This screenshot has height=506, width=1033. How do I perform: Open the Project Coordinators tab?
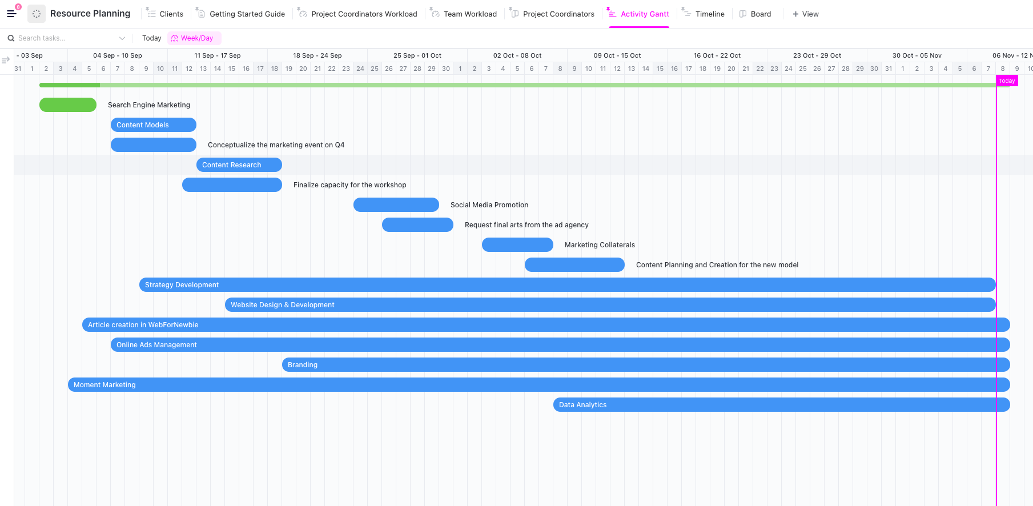tap(558, 14)
